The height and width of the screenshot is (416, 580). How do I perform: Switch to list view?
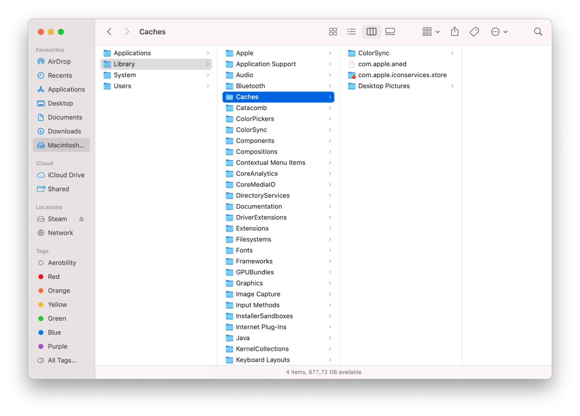click(x=351, y=32)
